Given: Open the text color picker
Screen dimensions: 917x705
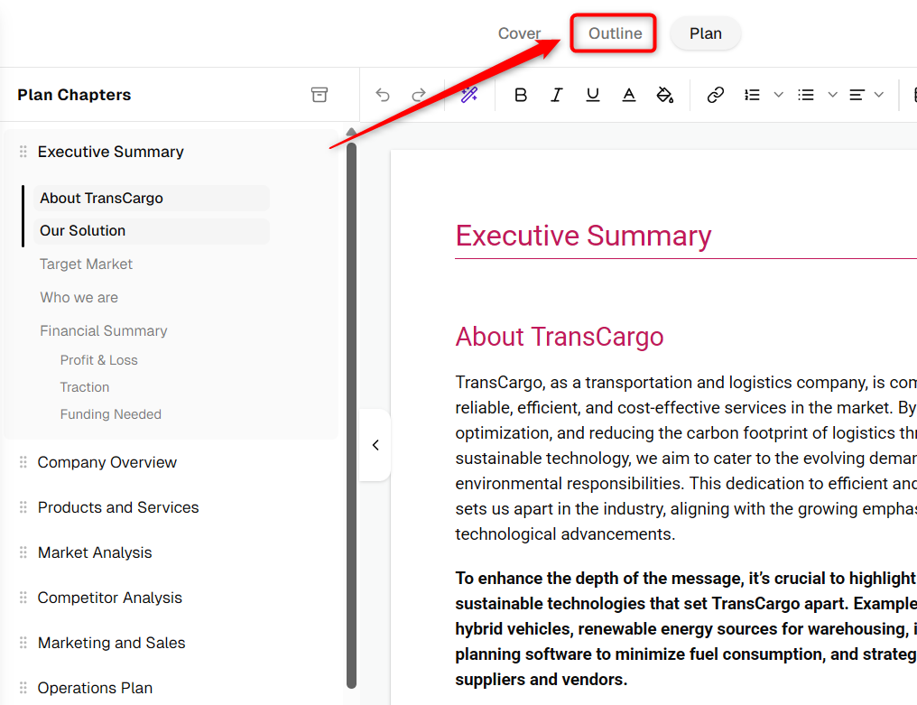Looking at the screenshot, I should pyautogui.click(x=629, y=95).
